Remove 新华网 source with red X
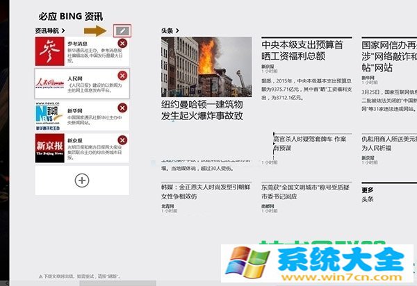This screenshot has height=286, width=417. coord(122,108)
